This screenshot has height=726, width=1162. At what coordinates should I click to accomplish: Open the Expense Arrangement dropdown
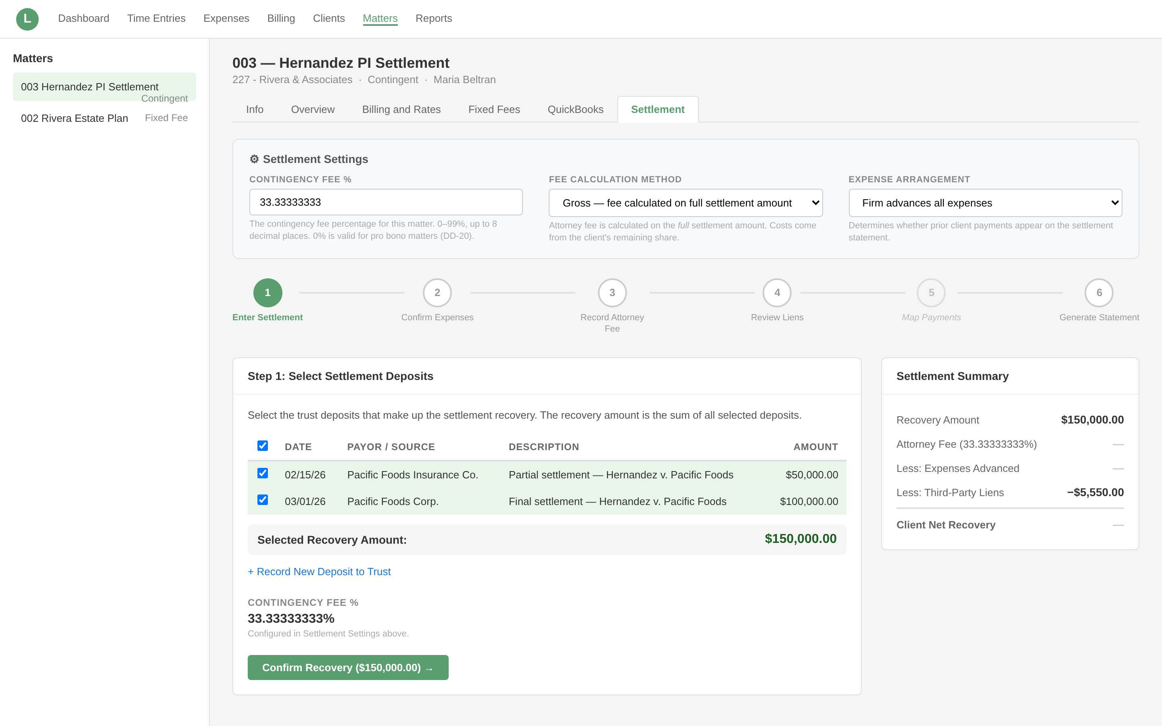click(985, 202)
